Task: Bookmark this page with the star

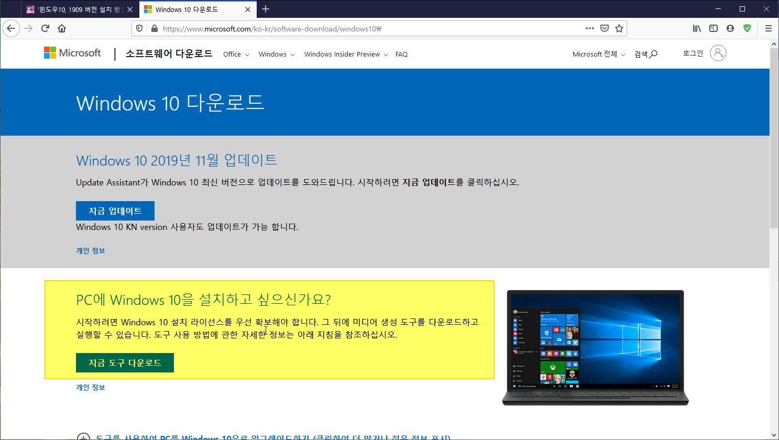Action: coord(619,28)
